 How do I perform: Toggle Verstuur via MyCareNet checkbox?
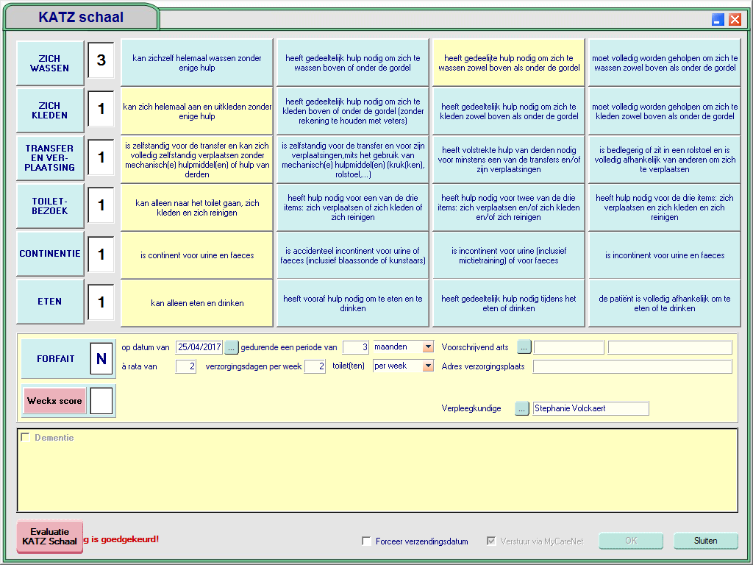[x=490, y=541]
